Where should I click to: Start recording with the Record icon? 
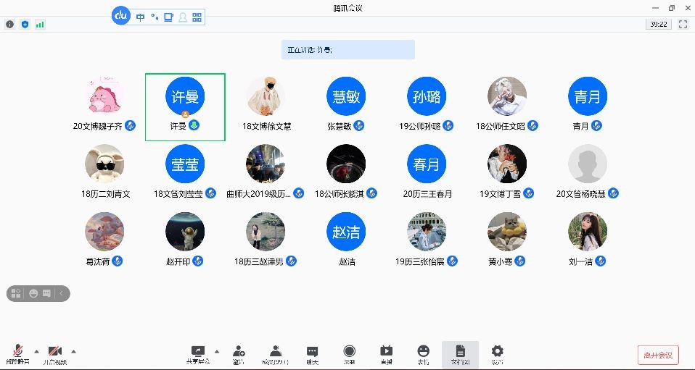pos(349,354)
